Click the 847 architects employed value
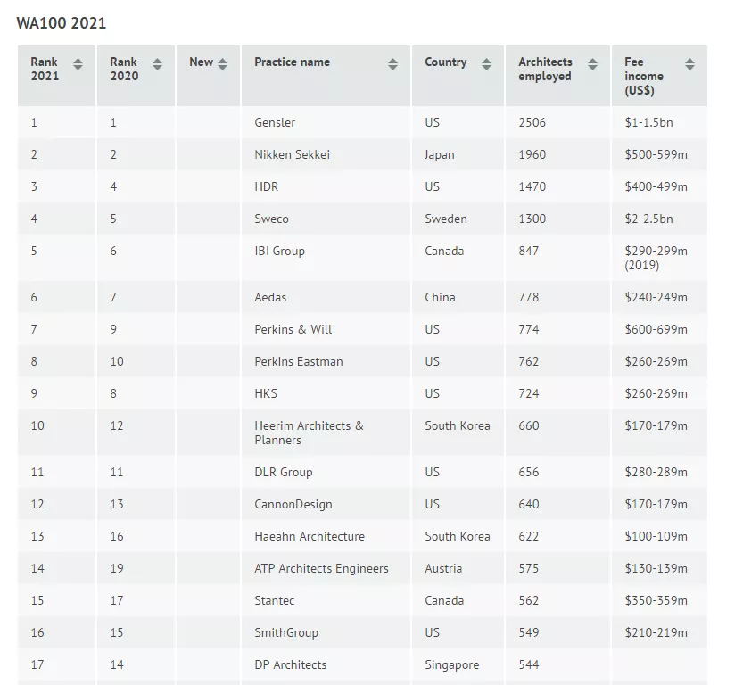This screenshot has height=685, width=743. coord(529,251)
